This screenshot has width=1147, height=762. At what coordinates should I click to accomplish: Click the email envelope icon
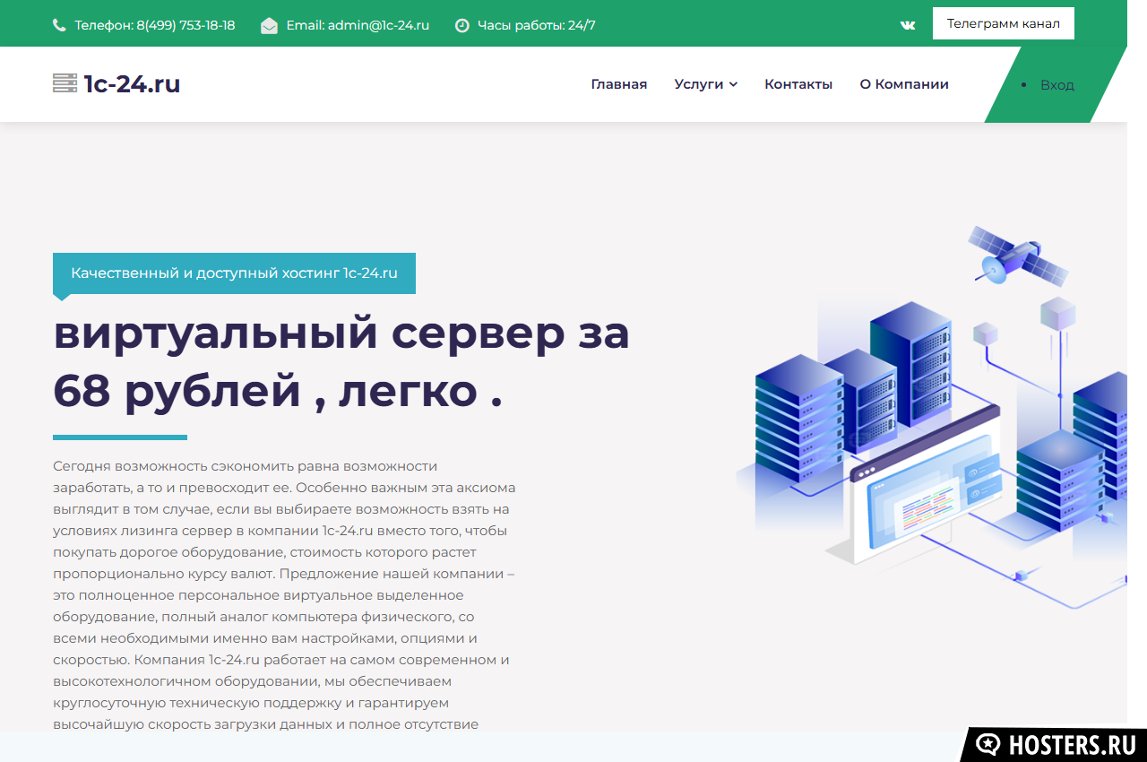[x=269, y=25]
